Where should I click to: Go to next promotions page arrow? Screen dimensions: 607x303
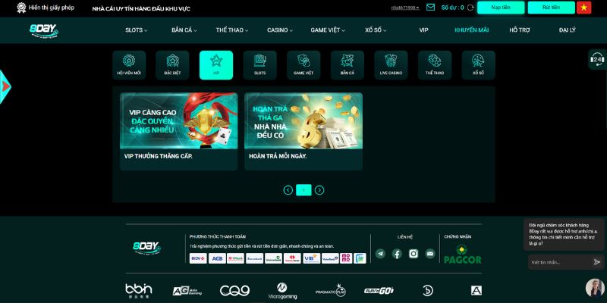click(x=319, y=190)
